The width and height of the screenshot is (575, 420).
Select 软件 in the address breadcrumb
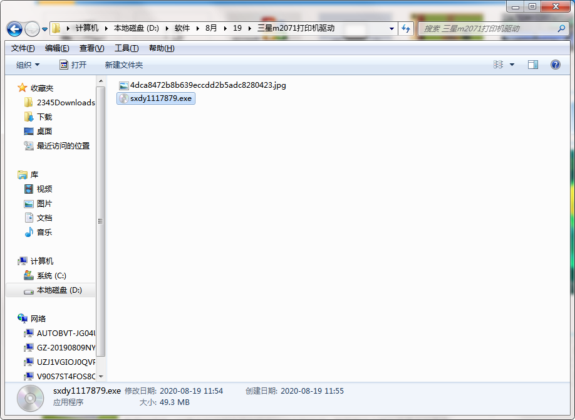point(182,28)
